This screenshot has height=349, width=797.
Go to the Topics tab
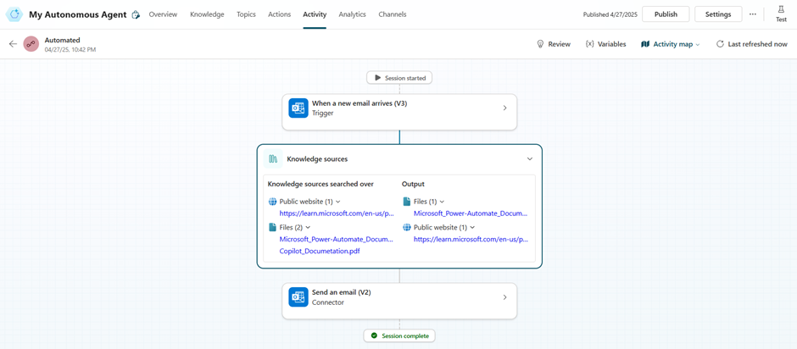tap(246, 14)
